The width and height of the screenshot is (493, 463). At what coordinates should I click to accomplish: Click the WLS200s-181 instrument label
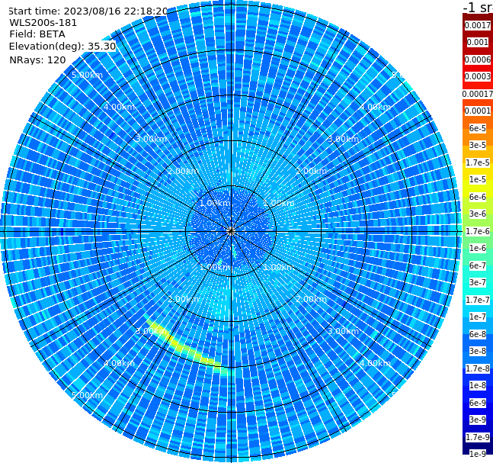[43, 23]
